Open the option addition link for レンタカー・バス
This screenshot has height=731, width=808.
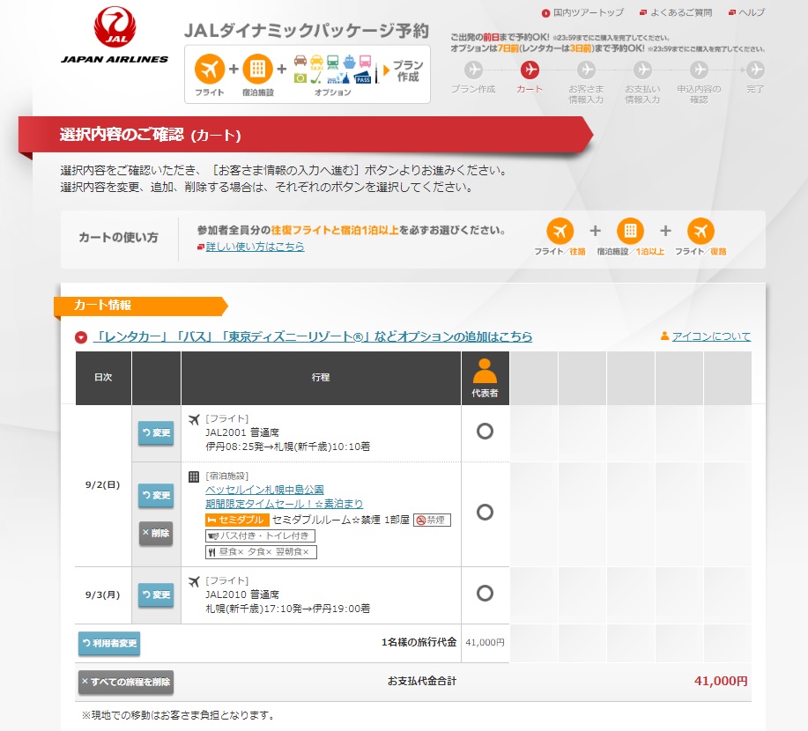point(314,337)
